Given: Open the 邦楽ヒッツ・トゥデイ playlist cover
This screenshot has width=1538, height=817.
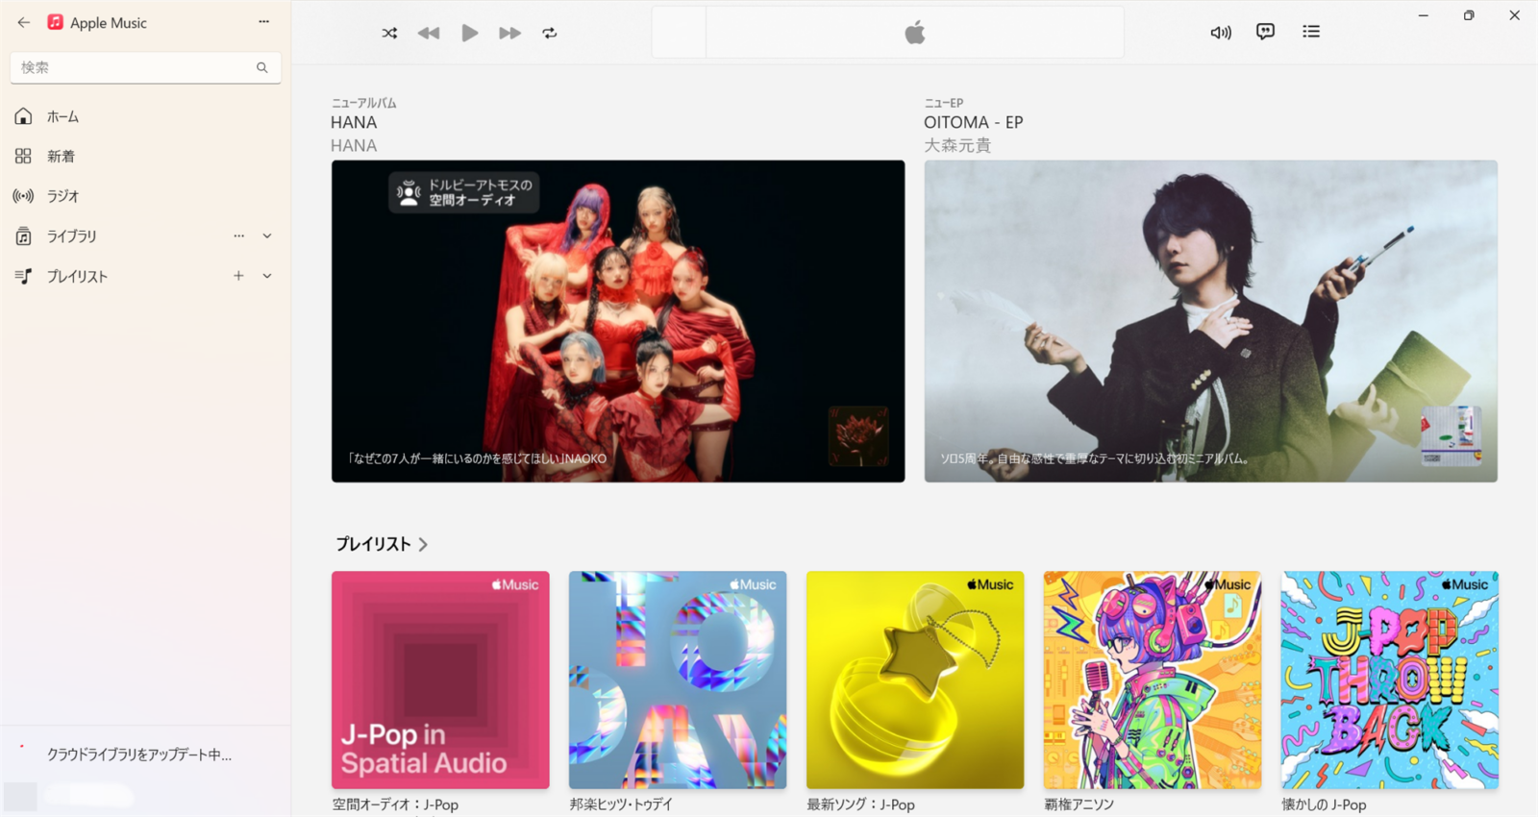Looking at the screenshot, I should point(678,681).
